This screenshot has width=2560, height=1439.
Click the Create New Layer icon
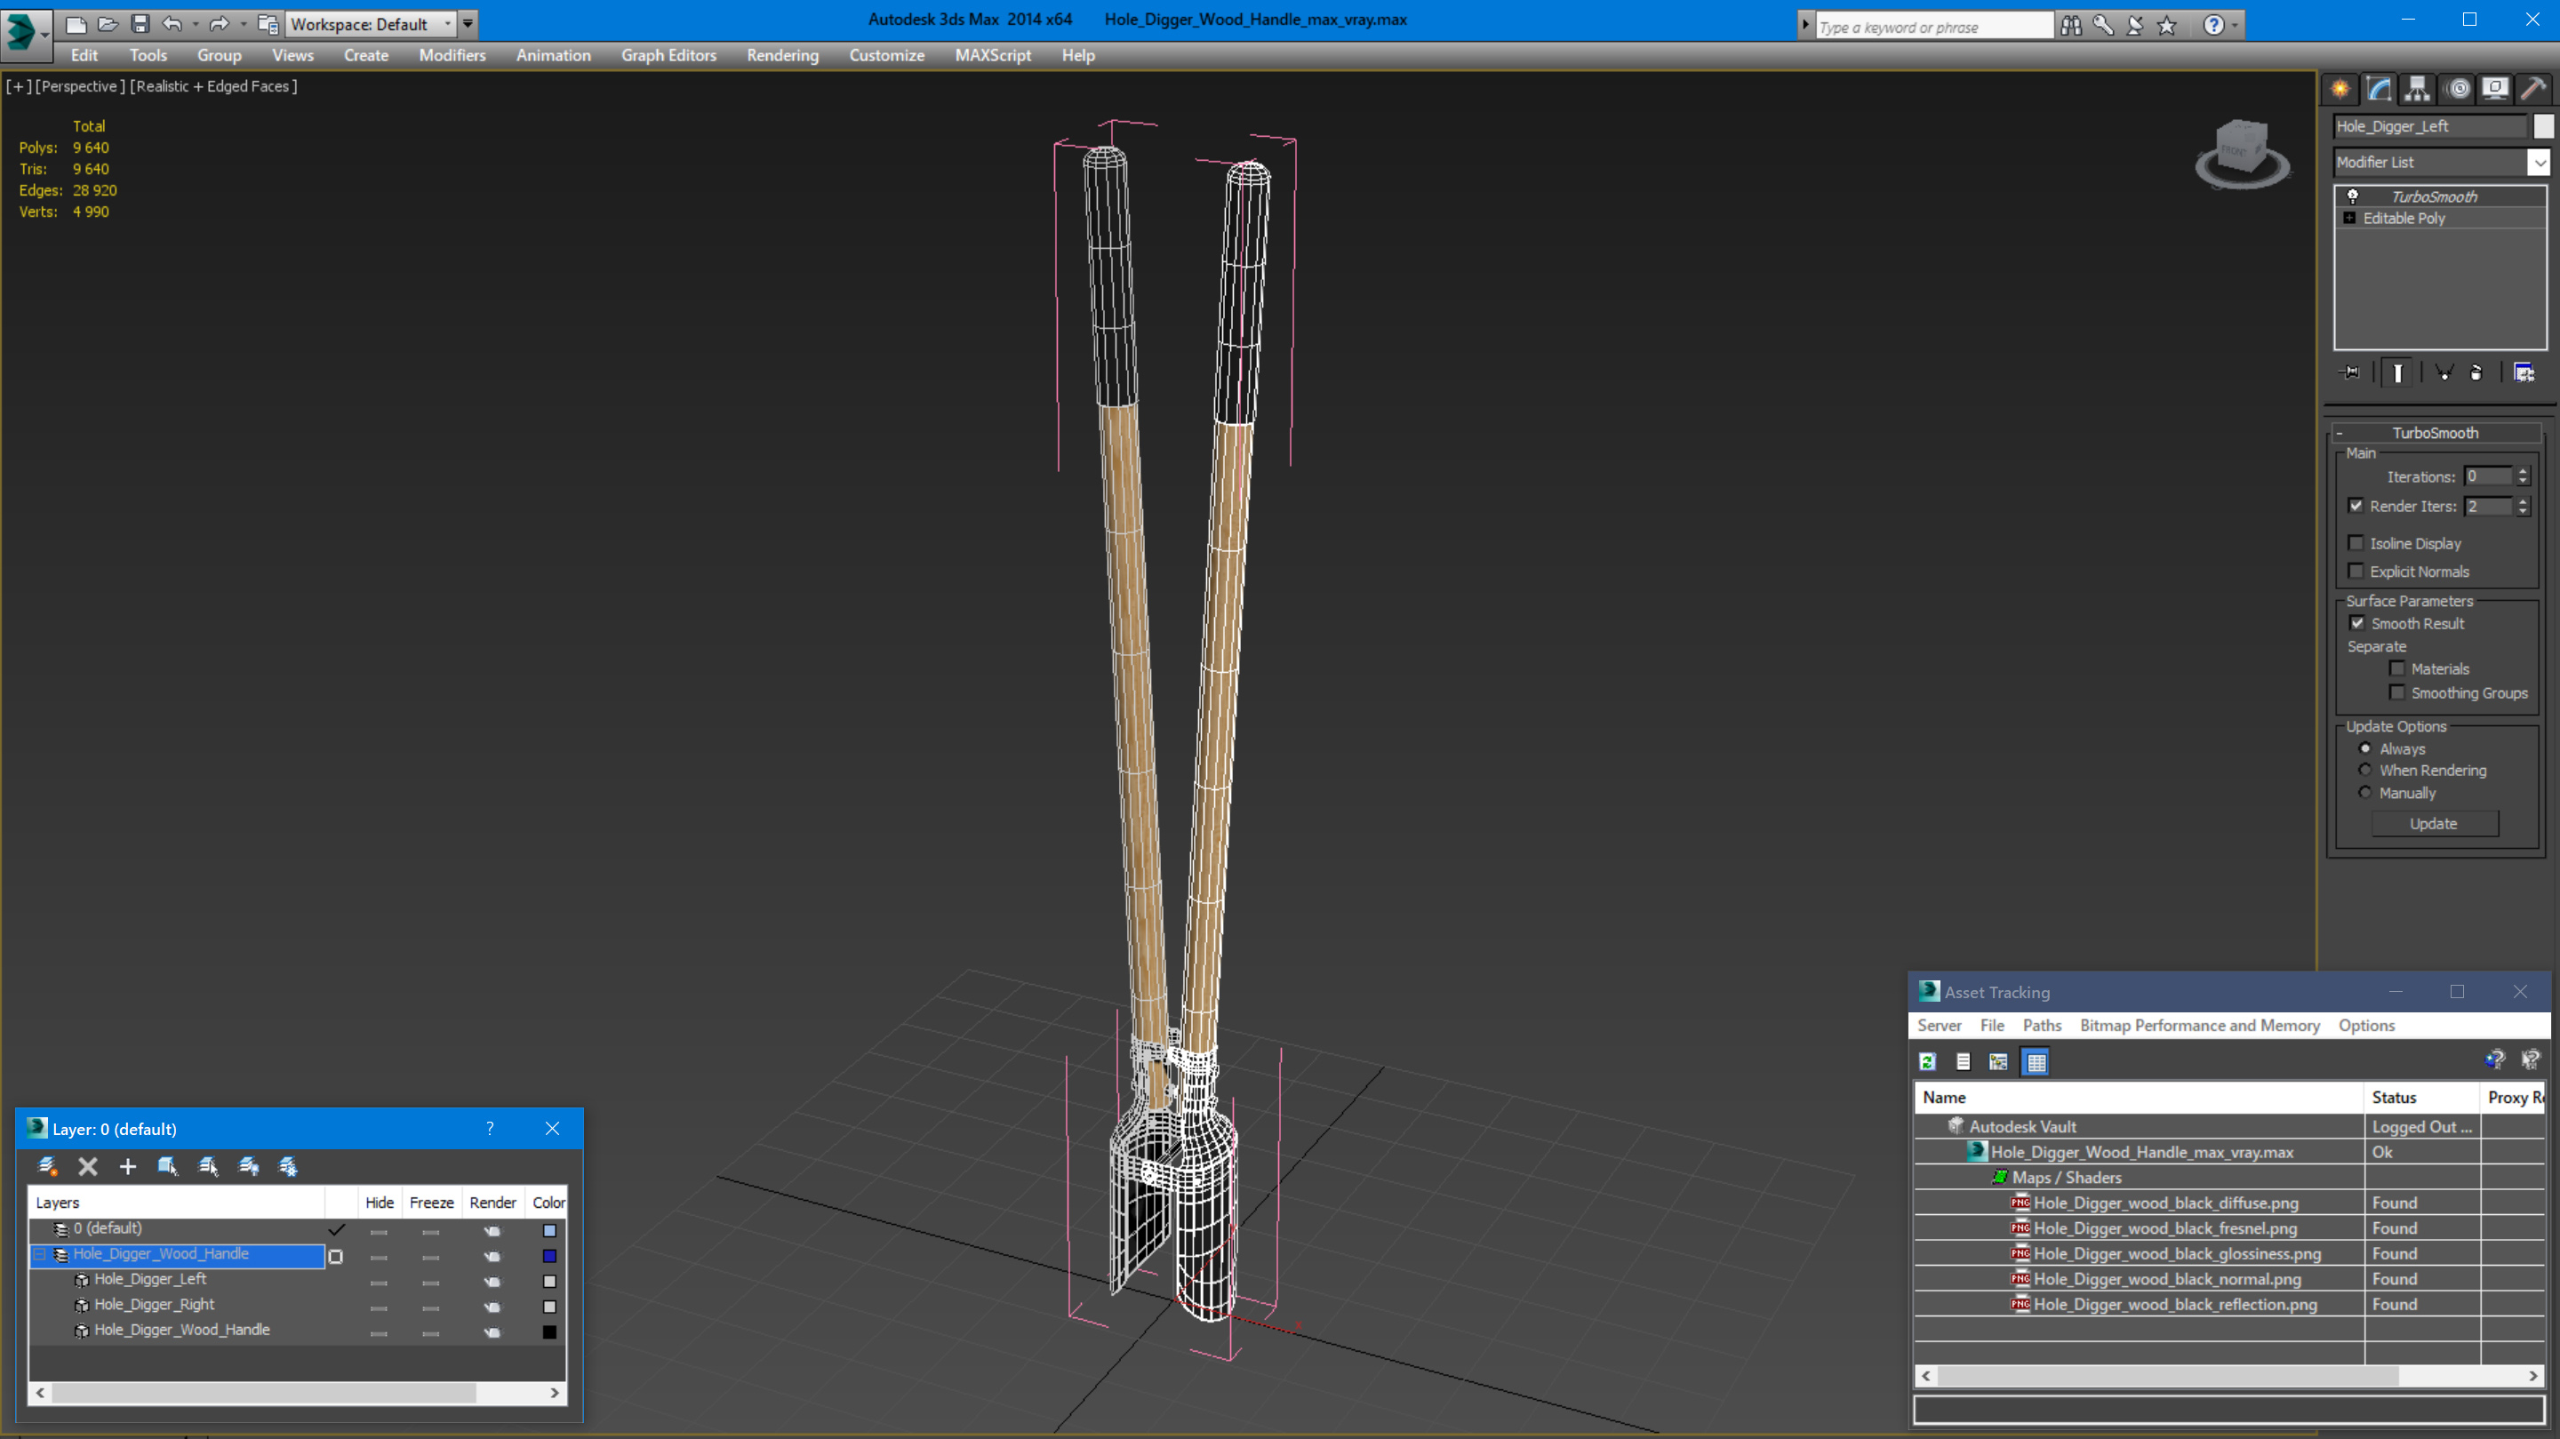[48, 1166]
